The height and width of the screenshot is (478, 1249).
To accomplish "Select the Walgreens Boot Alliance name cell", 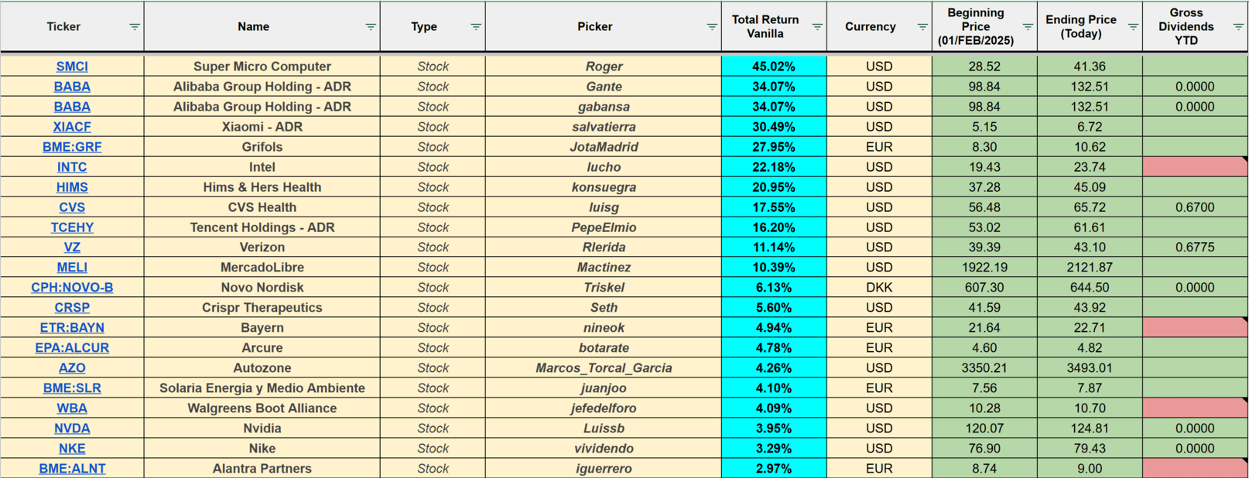I will pyautogui.click(x=262, y=408).
